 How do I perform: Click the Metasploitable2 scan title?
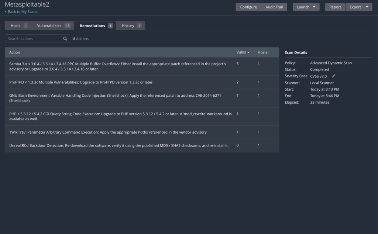tap(27, 4)
